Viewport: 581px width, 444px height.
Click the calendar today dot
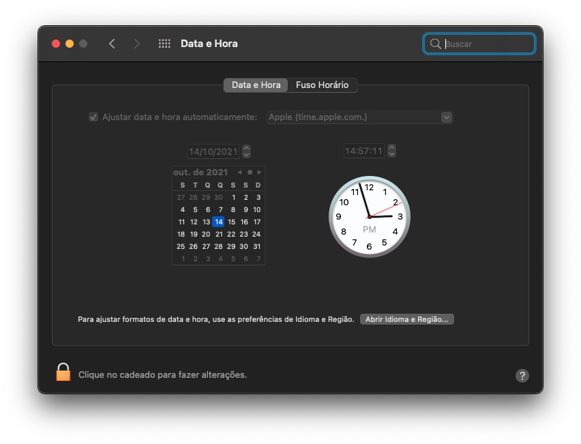pyautogui.click(x=250, y=173)
